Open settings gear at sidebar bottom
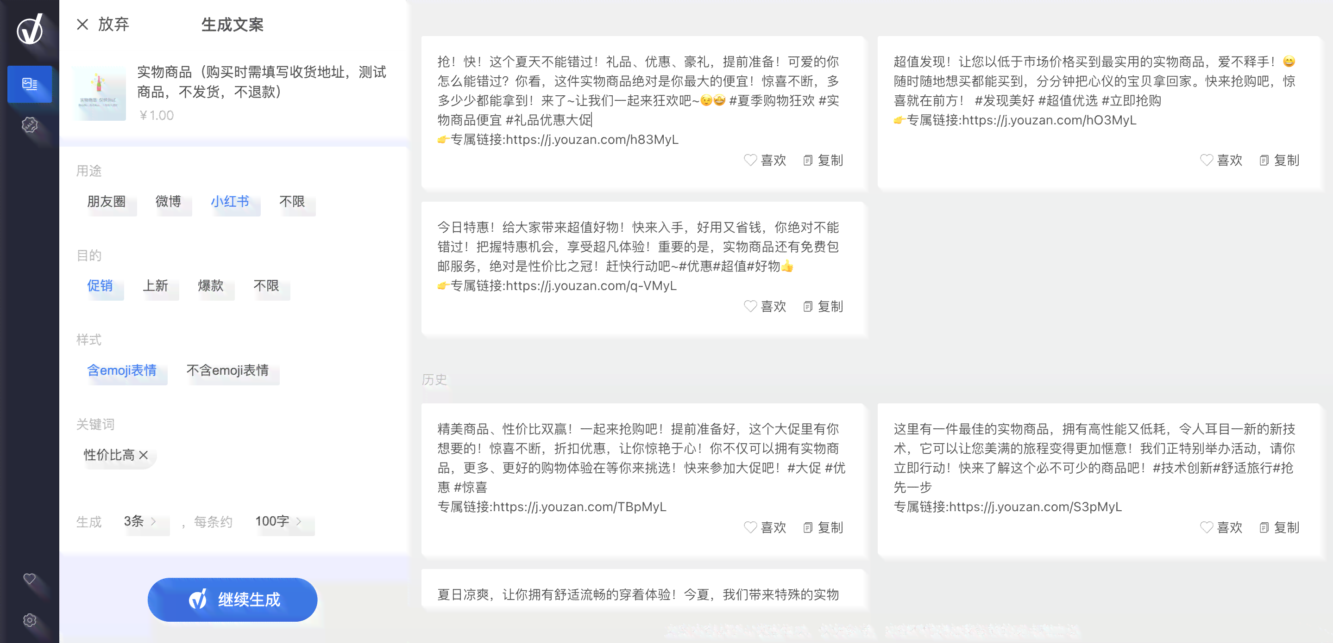The image size is (1333, 643). click(x=30, y=620)
